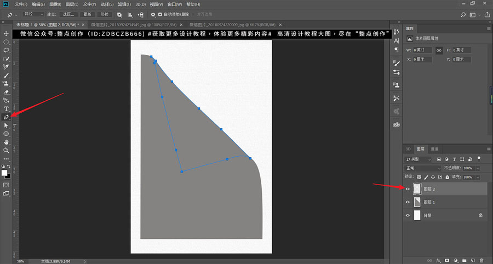
Task: Click the Eraser tool
Action: coord(7,92)
